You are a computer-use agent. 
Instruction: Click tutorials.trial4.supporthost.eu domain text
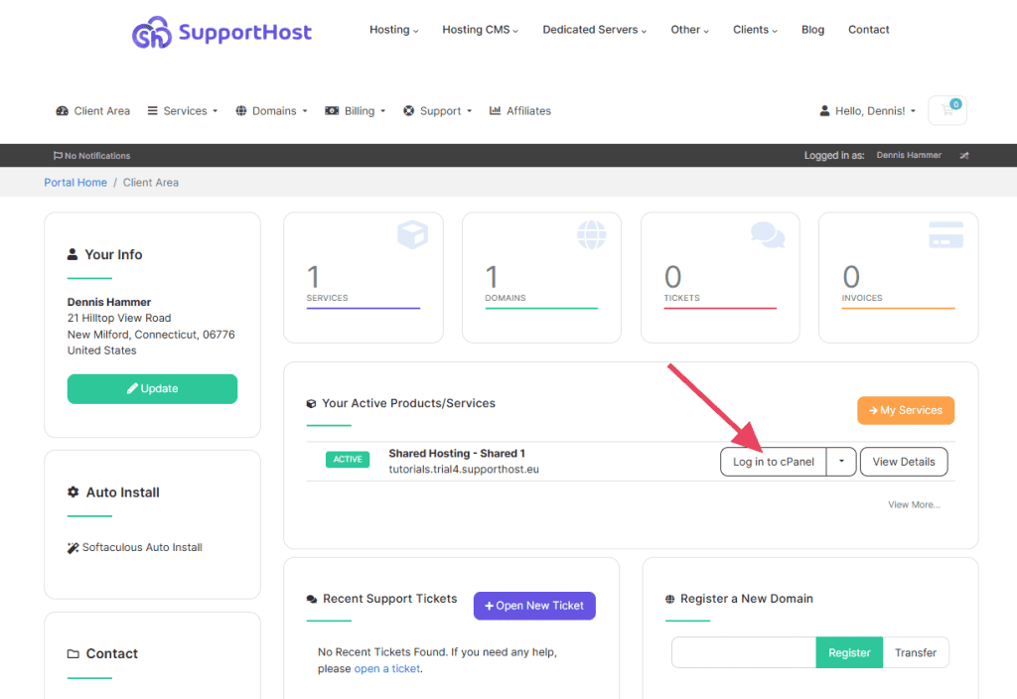point(464,470)
